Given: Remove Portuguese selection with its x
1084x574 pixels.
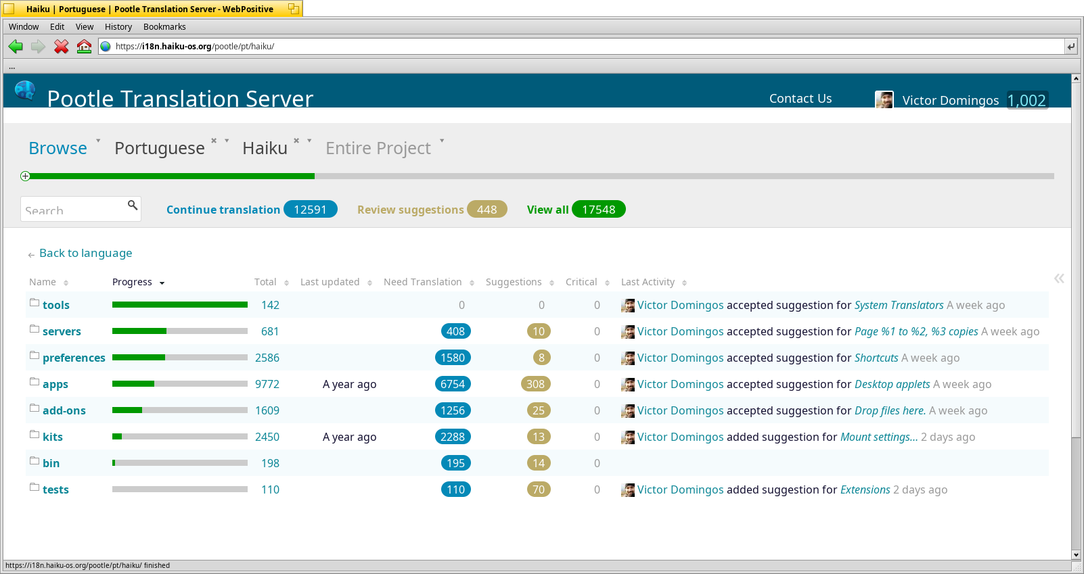Looking at the screenshot, I should [214, 141].
